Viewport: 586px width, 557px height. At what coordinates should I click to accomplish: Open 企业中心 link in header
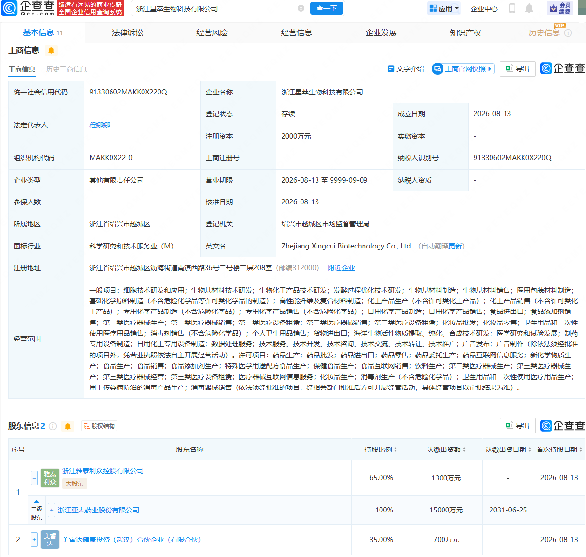coord(484,8)
